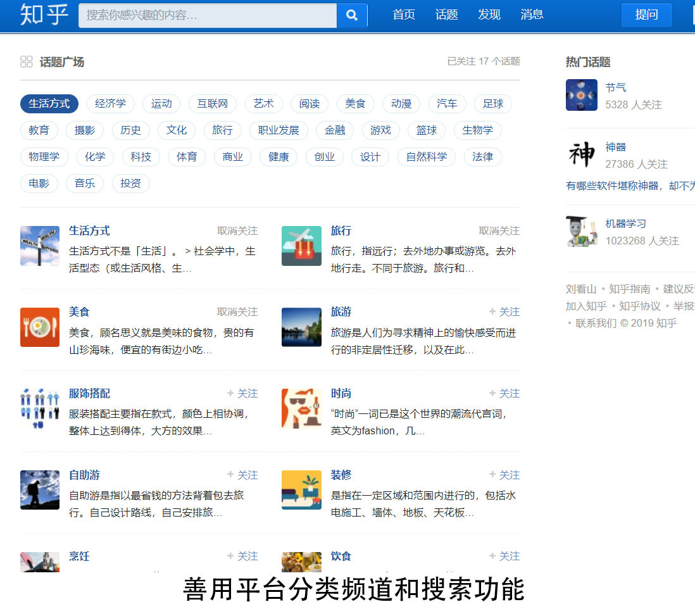
Task: Unfollow the 美食 topic
Action: (x=237, y=311)
